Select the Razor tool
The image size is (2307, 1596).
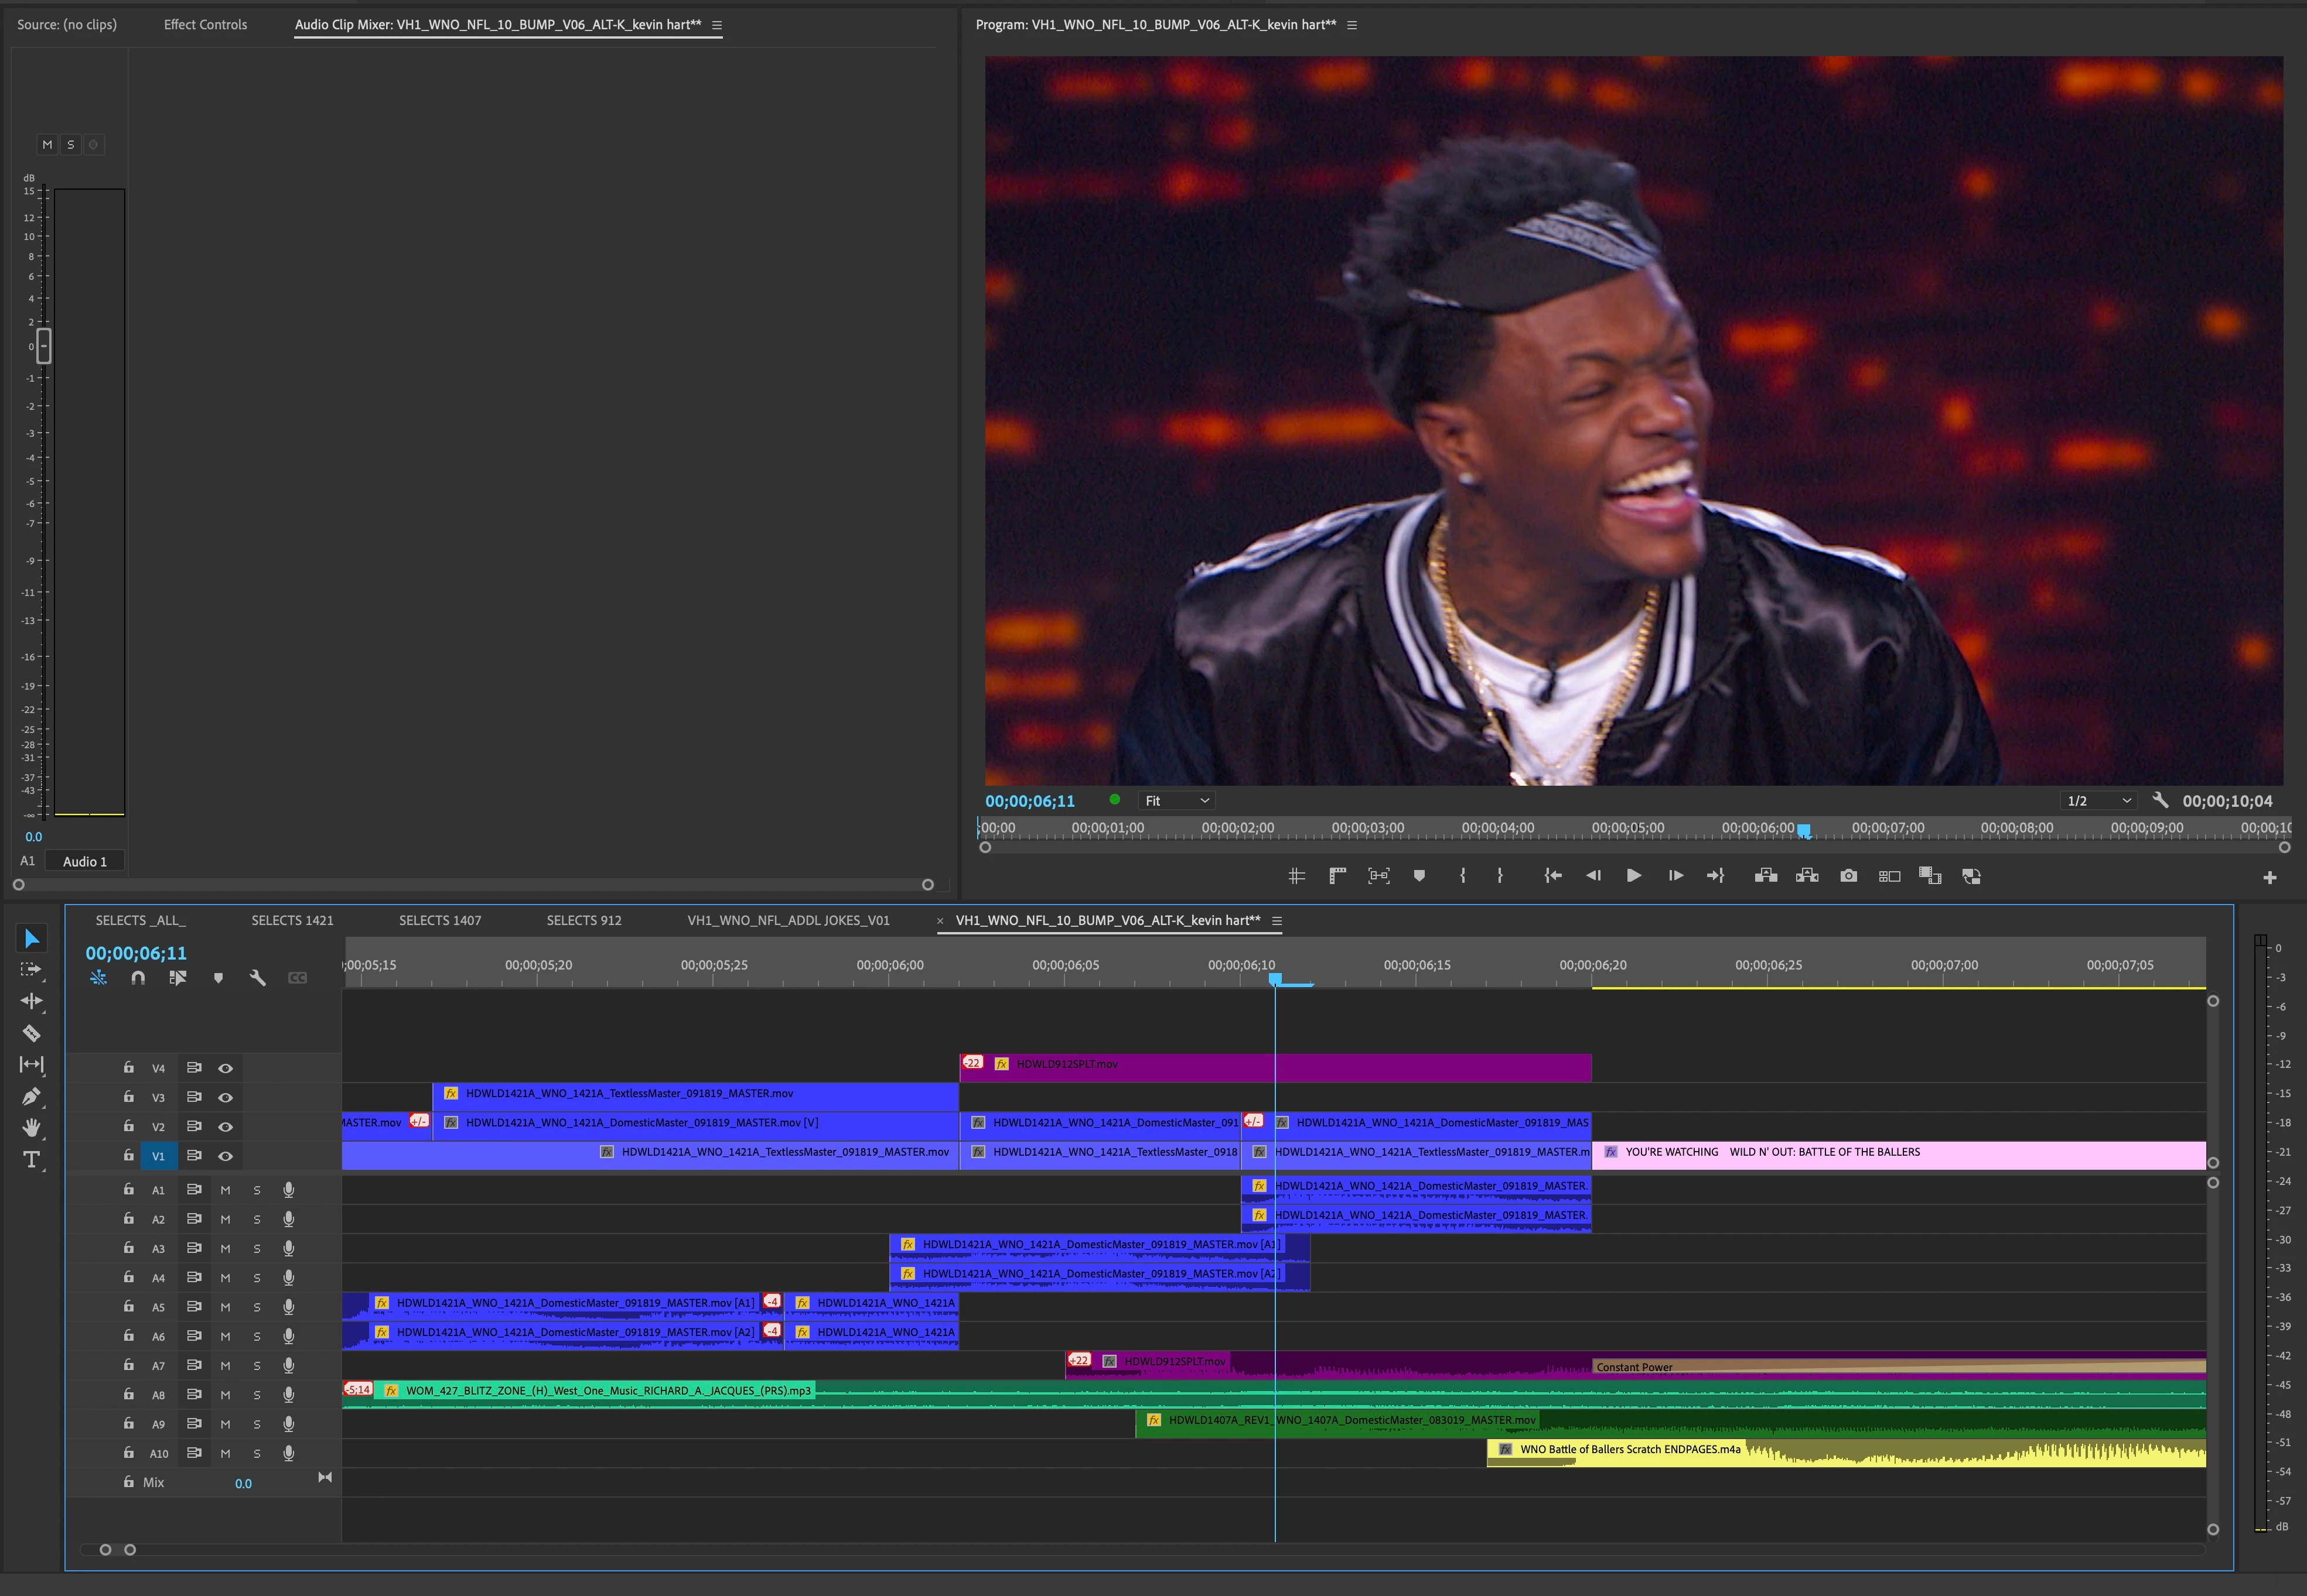[31, 1033]
